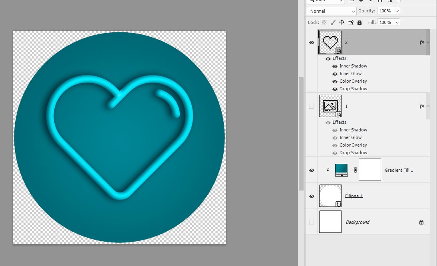Image resolution: width=437 pixels, height=266 pixels.
Task: Click the lock image pixels brush icon
Action: coord(333,23)
